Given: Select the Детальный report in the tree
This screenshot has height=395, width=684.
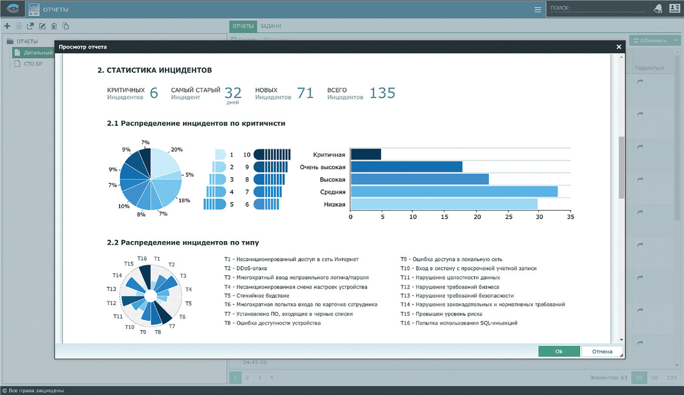Looking at the screenshot, I should [33, 52].
